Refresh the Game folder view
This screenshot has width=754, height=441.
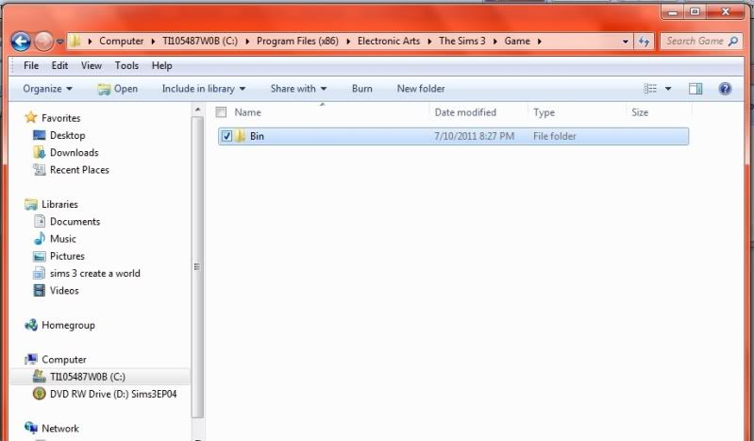(644, 41)
